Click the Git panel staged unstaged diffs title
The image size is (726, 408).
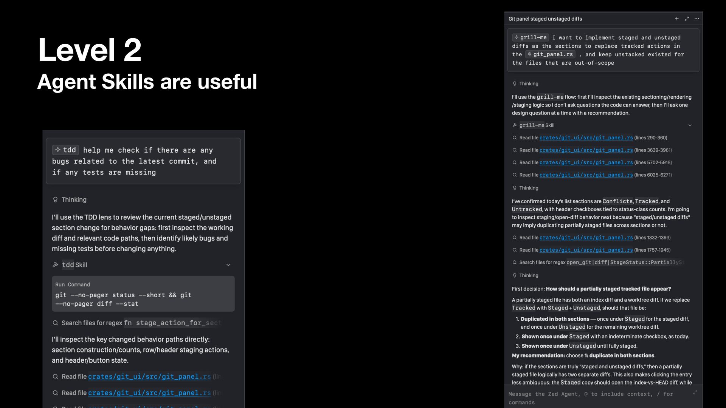545,19
